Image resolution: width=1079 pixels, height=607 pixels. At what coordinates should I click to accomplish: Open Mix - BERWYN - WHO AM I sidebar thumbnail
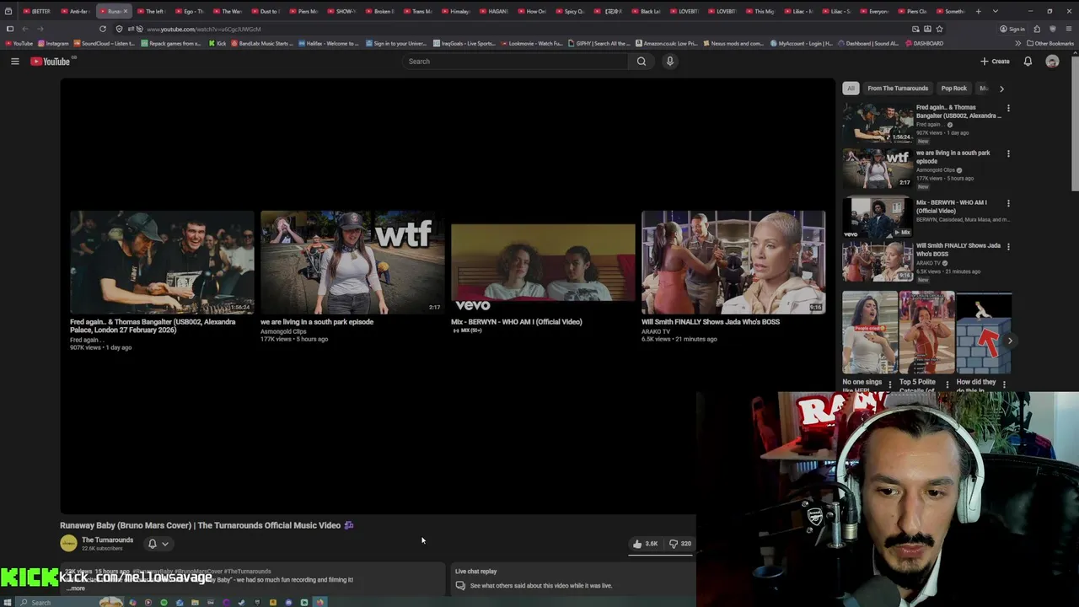[x=878, y=218]
